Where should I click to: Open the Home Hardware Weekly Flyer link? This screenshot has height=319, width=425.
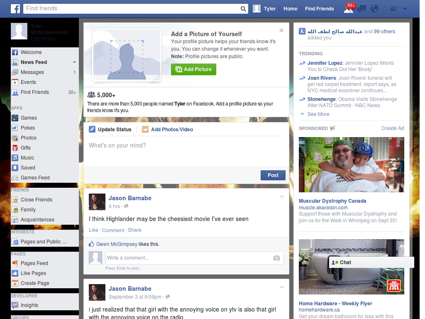335,304
